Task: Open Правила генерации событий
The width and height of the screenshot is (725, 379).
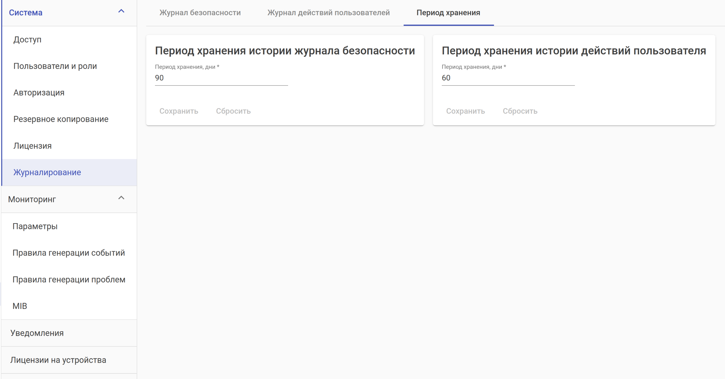Action: [68, 253]
